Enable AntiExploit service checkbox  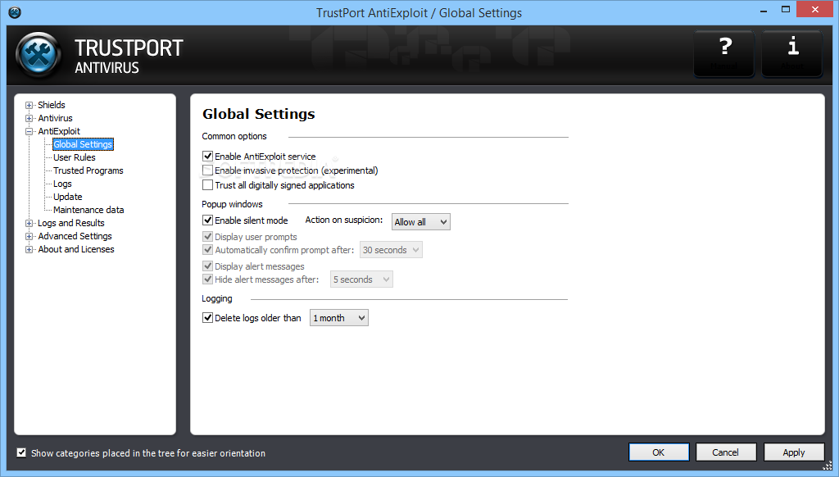tap(207, 157)
